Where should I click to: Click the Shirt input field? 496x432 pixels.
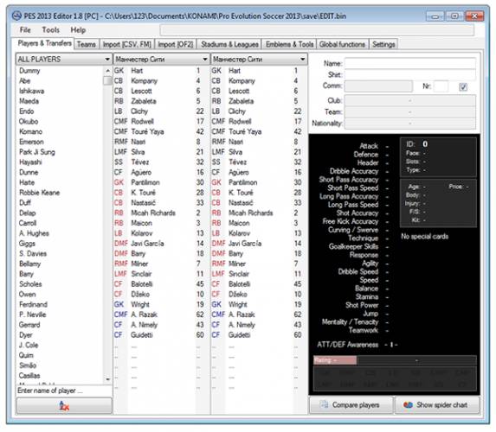click(x=410, y=75)
